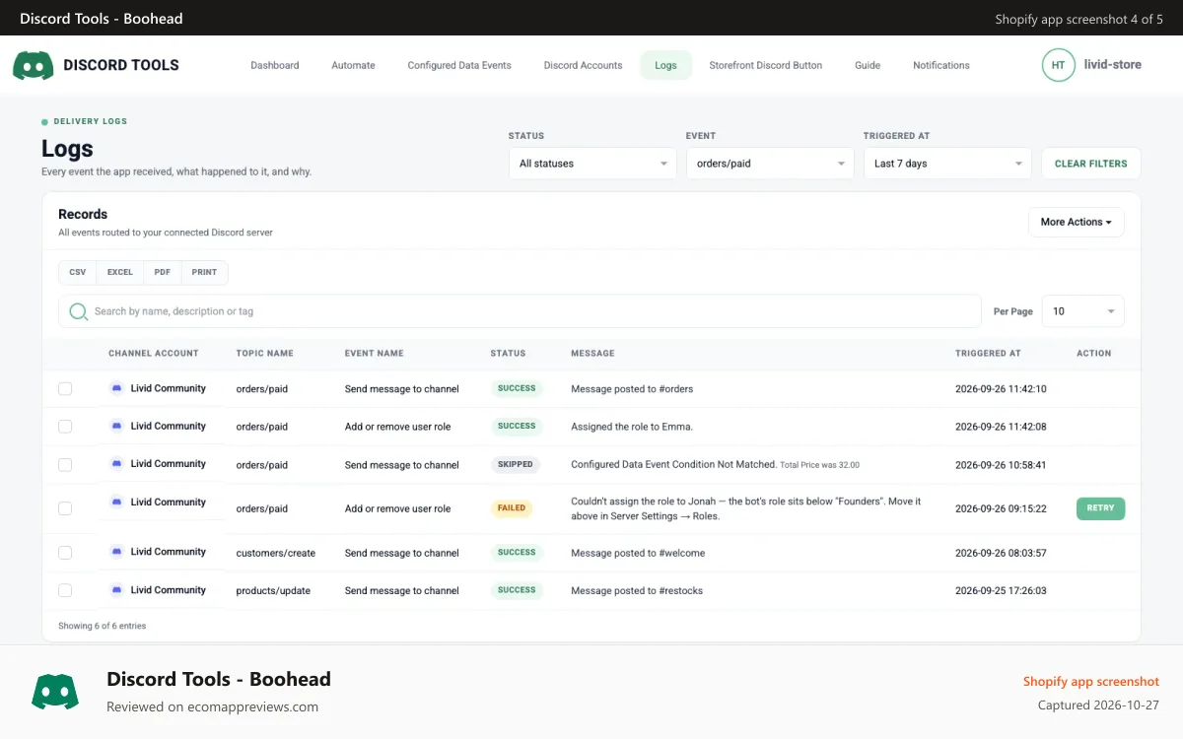Click timestamp 2026-09-26 09:15:22

pyautogui.click(x=1001, y=508)
